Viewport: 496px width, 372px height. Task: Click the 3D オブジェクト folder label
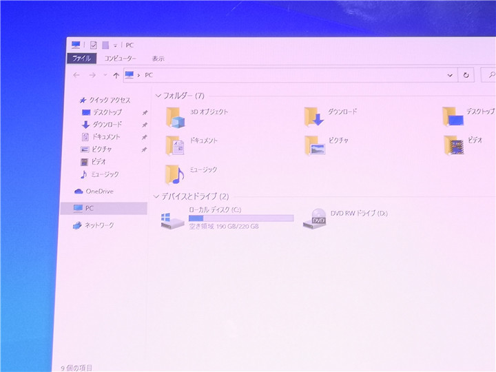pyautogui.click(x=209, y=112)
